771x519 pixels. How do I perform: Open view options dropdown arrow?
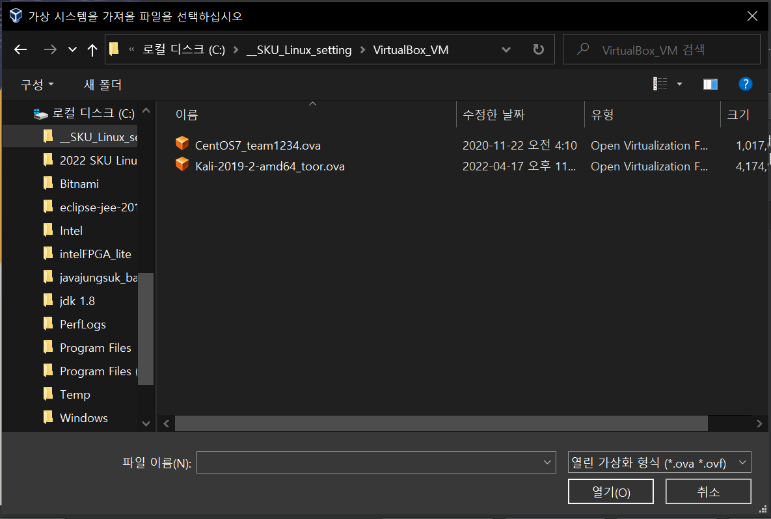tap(679, 84)
